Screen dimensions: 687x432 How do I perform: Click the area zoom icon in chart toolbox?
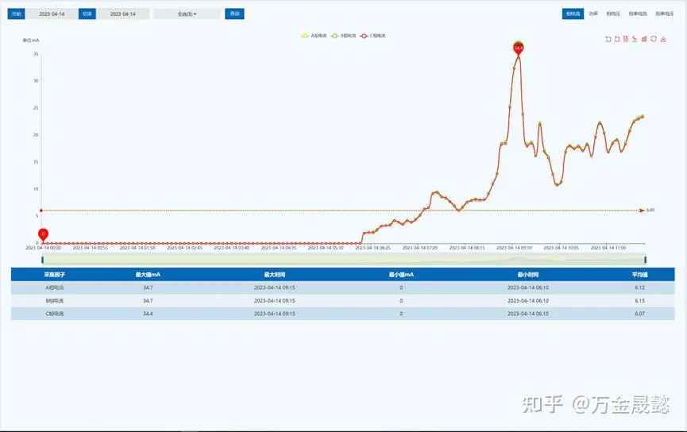(608, 39)
